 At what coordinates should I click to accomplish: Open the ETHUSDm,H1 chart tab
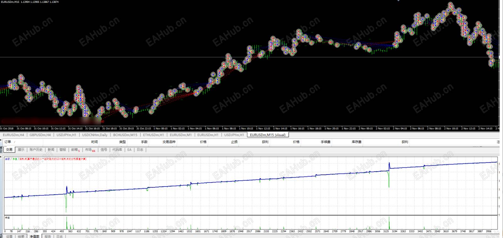tap(153, 135)
